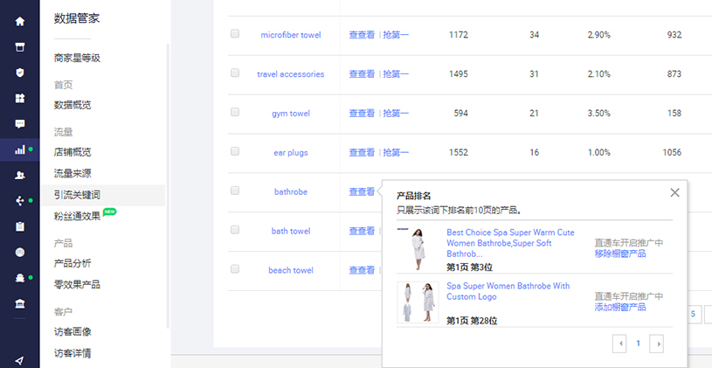The image size is (712, 368).
Task: Open the grid blocks icon in sidebar
Action: click(20, 98)
